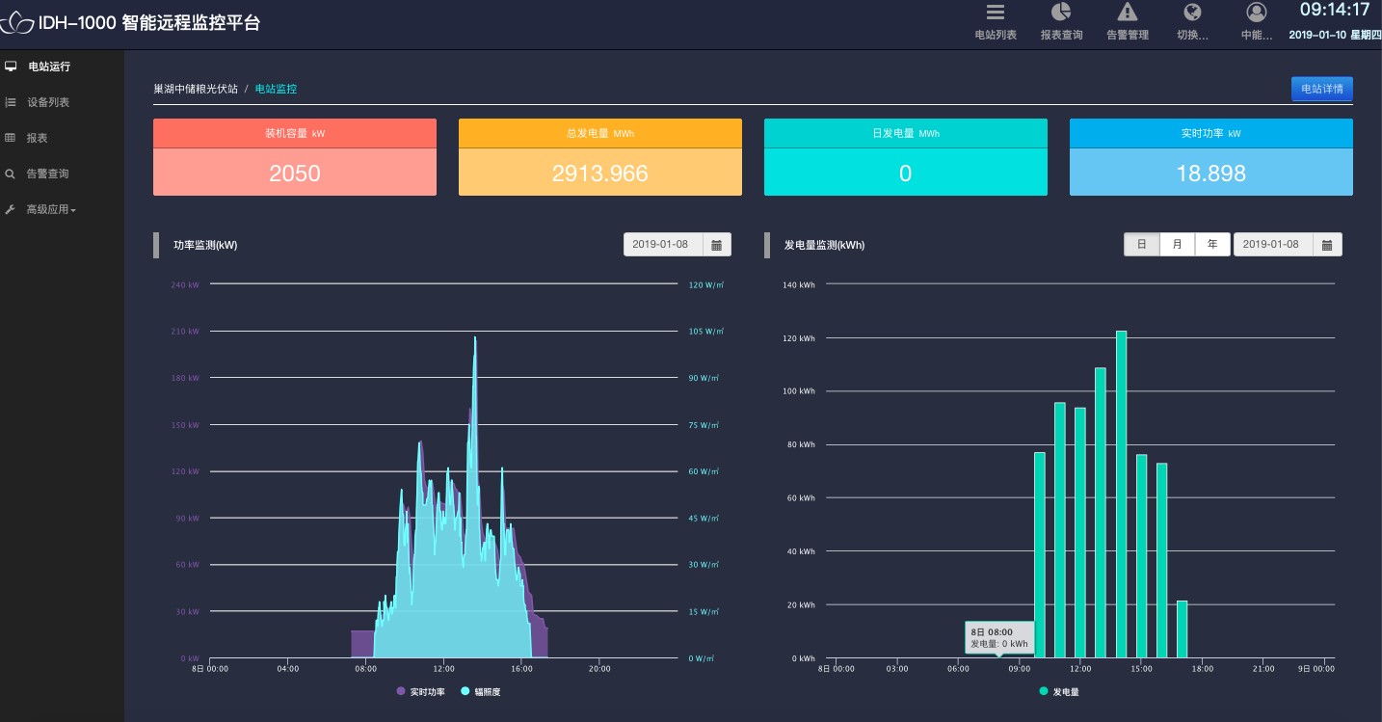Select 月 view in generation chart
This screenshot has width=1382, height=722.
coord(1177,245)
